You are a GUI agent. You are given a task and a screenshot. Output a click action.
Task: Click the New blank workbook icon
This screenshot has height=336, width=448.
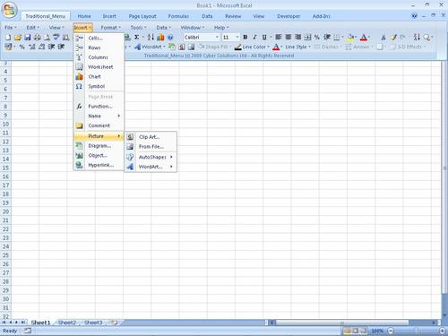(x=8, y=38)
